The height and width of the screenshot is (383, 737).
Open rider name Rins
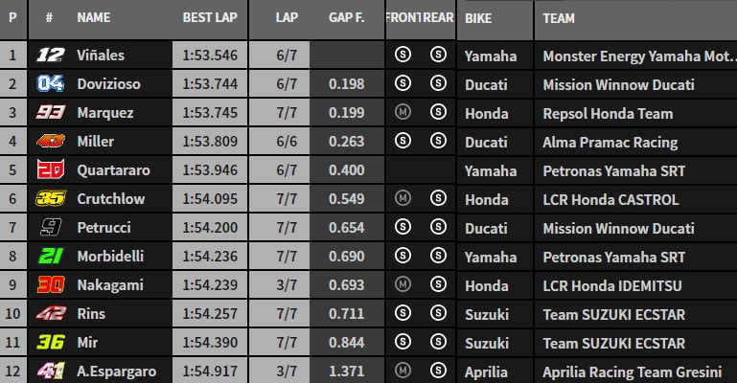[x=92, y=314]
